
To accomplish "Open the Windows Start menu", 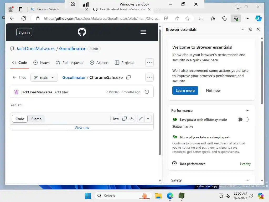I will pos(88,196).
